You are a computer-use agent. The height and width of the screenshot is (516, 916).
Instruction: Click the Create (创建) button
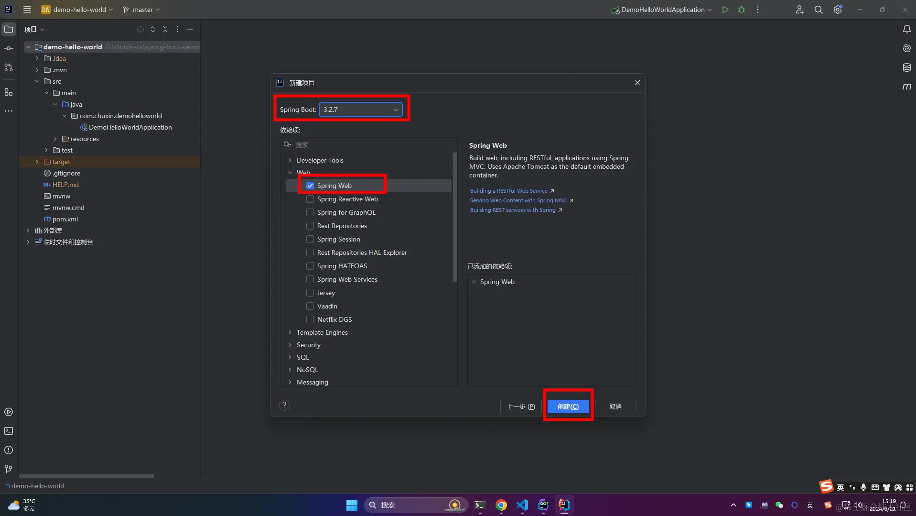pos(568,406)
